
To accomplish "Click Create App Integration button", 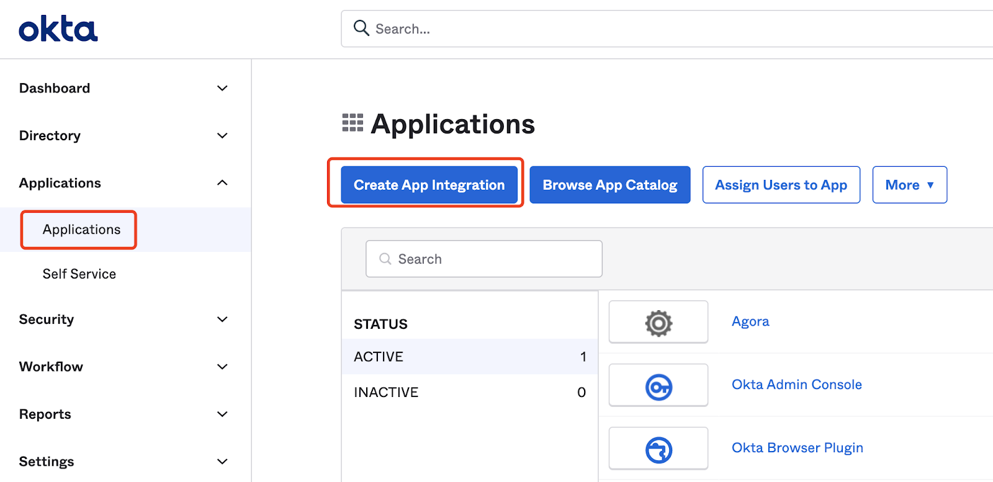I will coord(429,185).
